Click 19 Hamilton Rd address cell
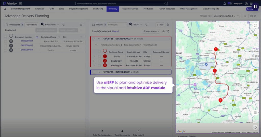 [x=134, y=57]
